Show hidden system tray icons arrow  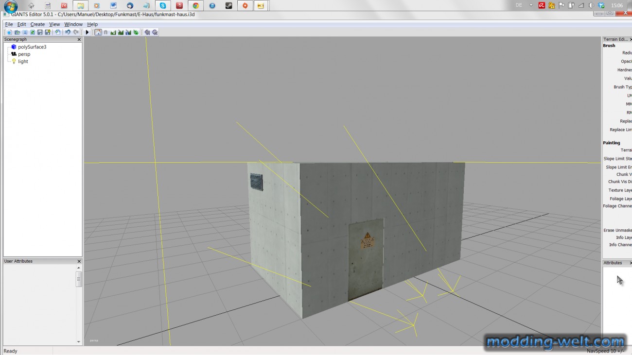coord(532,5)
